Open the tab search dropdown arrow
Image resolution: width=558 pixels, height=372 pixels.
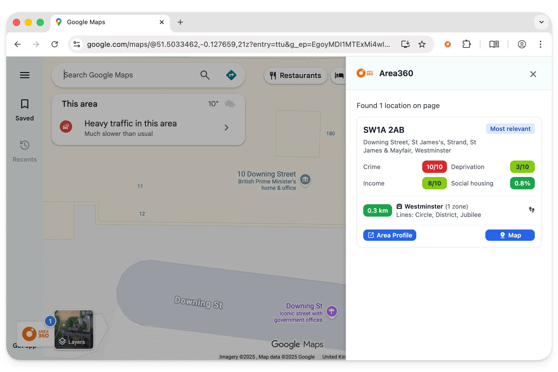coord(541,22)
